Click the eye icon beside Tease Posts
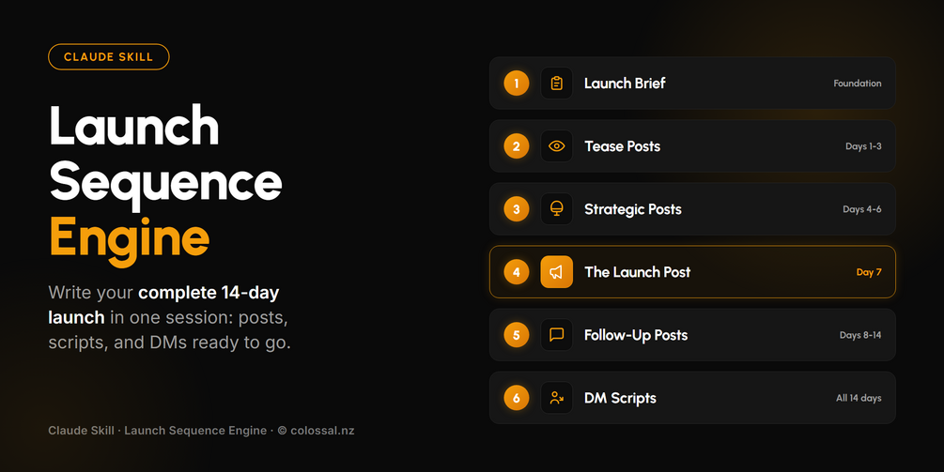 [556, 146]
